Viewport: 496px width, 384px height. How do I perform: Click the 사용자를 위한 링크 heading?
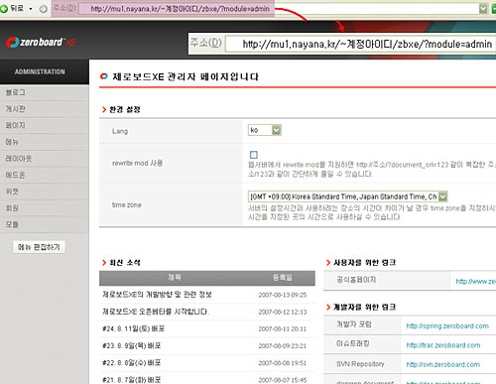(x=364, y=263)
